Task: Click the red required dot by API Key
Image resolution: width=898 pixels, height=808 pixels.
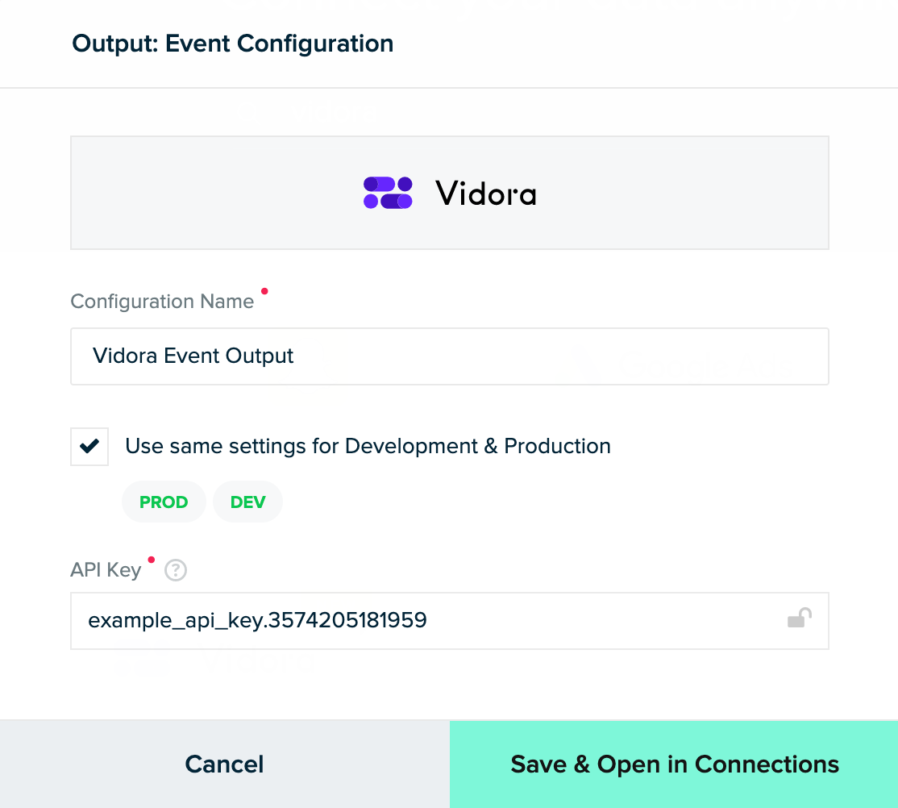Action: point(151,560)
